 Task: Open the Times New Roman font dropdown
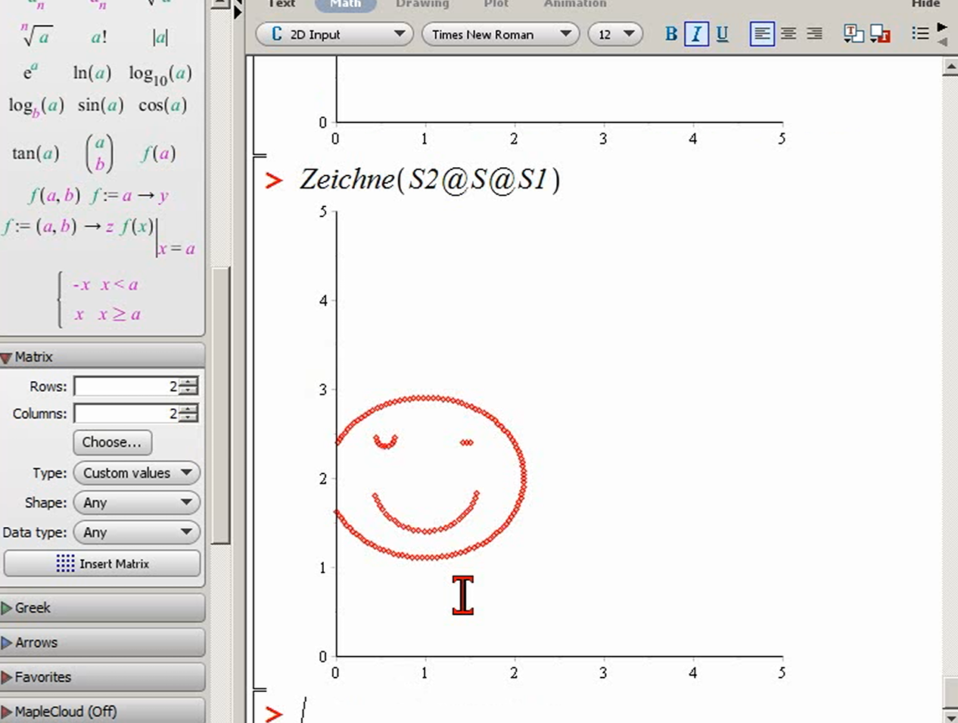pos(500,34)
